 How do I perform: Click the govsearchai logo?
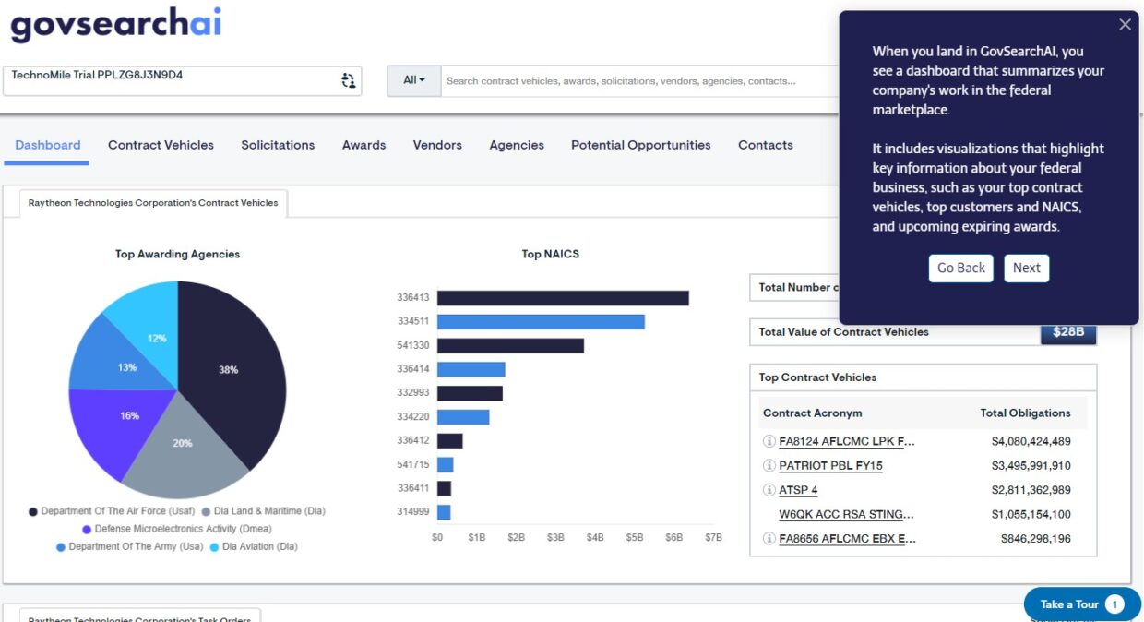(x=115, y=23)
